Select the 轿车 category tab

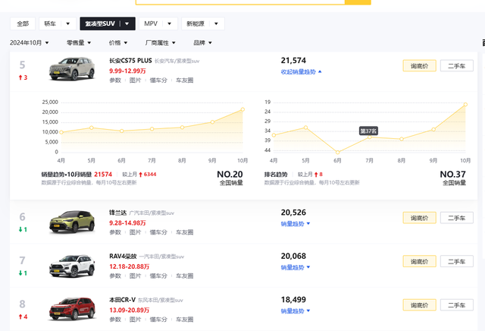click(50, 24)
